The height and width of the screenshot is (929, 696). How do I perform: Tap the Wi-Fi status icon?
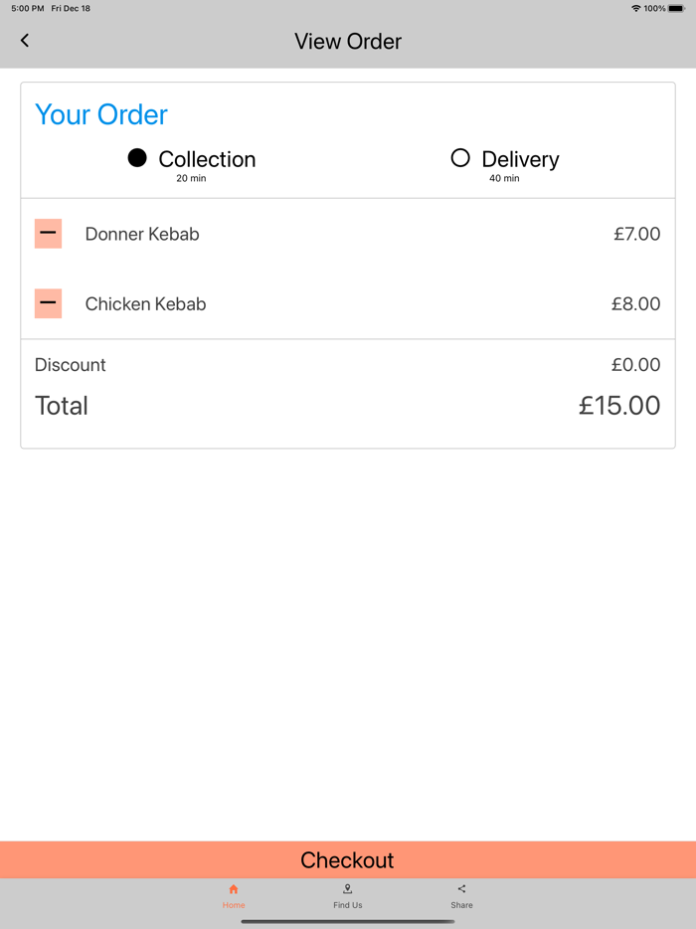[x=636, y=9]
